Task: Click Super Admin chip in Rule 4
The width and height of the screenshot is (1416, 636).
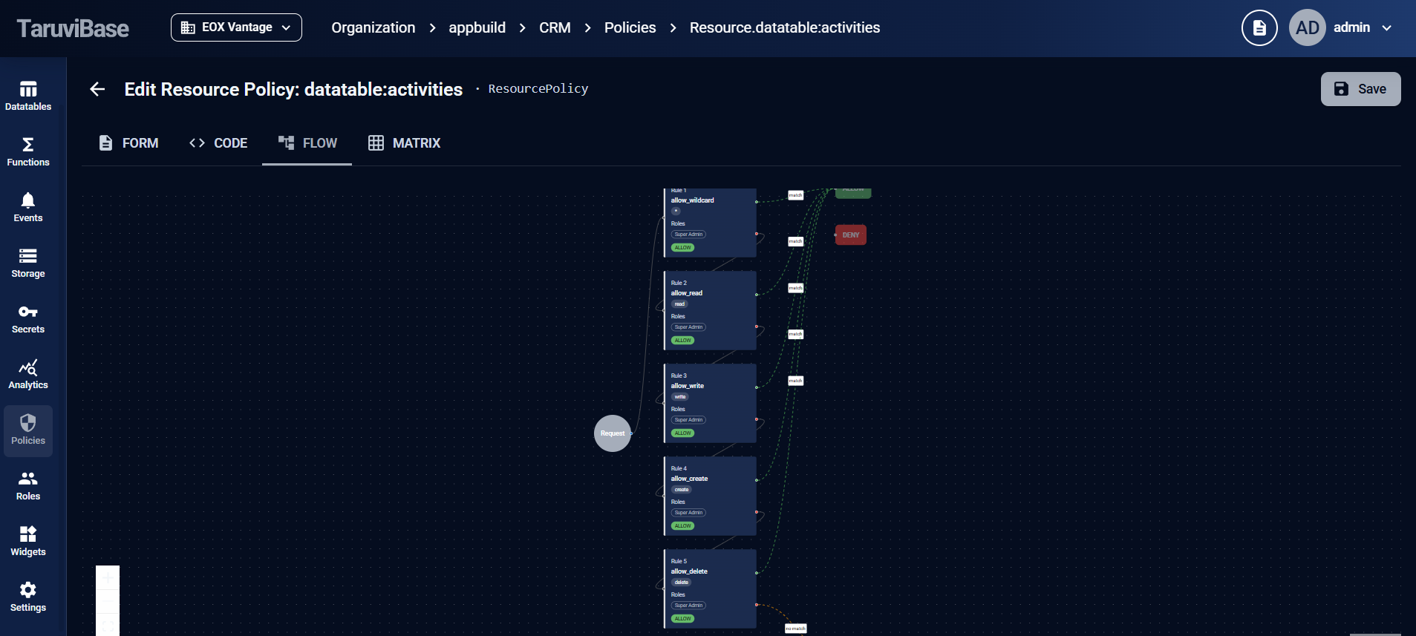Action: point(688,513)
